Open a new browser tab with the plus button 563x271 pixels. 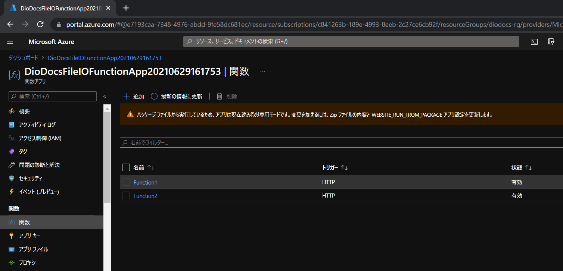126,8
